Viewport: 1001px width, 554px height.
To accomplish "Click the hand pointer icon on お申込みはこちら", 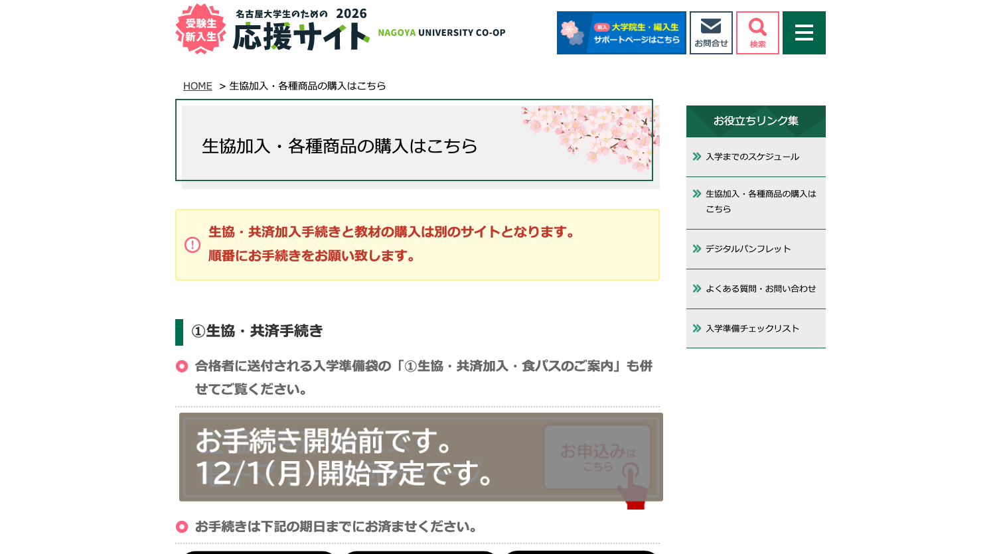I will click(x=632, y=490).
